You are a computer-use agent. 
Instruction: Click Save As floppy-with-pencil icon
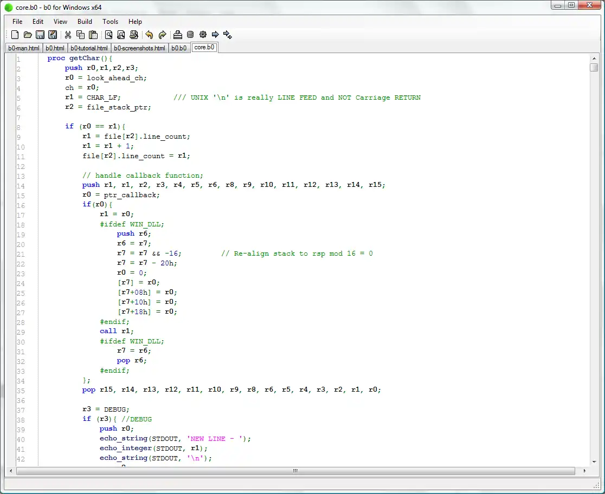point(53,35)
